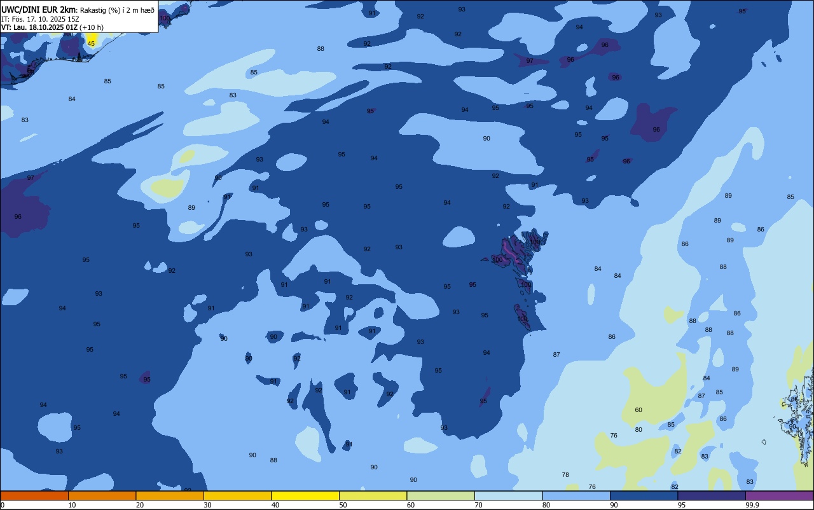Viewport: 814px width, 510px height.
Task: Click the "IT: Fös. 17. 10. 2025 15Z" line
Action: point(40,19)
